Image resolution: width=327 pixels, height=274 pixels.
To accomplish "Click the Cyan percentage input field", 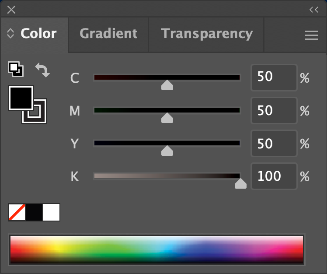I will [273, 77].
